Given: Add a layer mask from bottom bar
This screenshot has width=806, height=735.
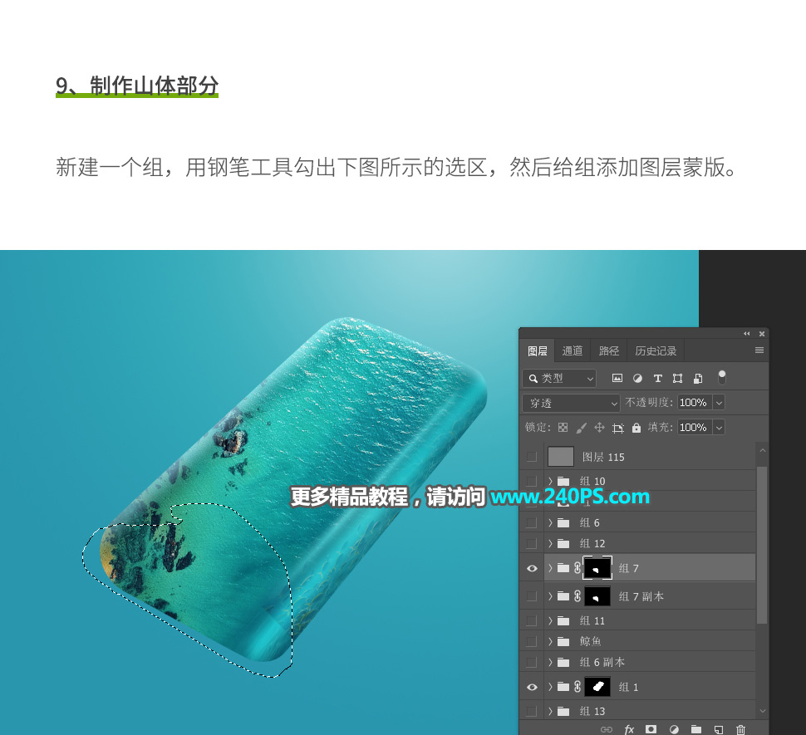Looking at the screenshot, I should click(x=651, y=729).
